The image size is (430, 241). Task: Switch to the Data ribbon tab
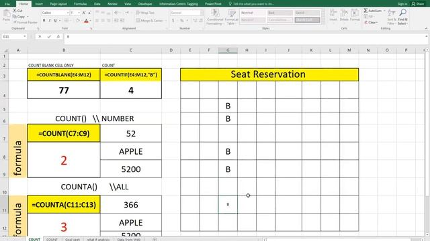tap(97, 4)
